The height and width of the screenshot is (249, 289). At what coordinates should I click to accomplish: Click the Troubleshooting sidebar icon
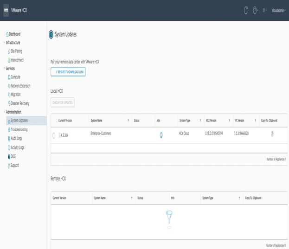[9, 130]
